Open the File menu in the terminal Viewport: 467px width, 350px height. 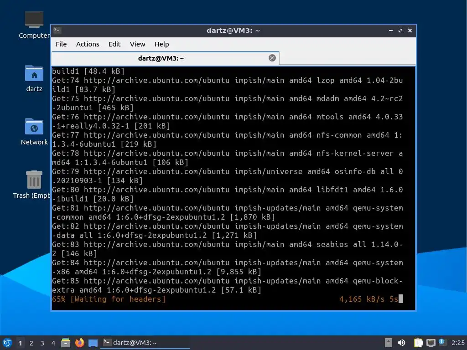pyautogui.click(x=61, y=44)
